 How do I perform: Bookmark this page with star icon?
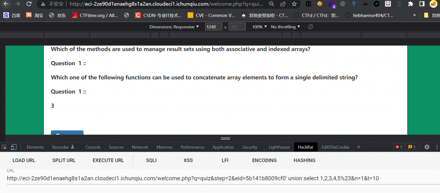tap(294, 4)
